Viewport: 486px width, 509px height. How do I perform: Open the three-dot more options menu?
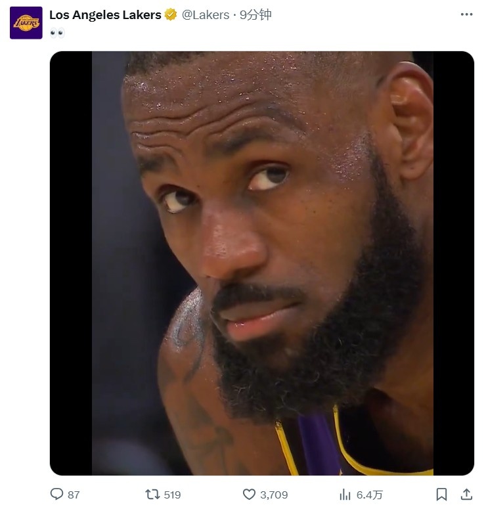[466, 14]
